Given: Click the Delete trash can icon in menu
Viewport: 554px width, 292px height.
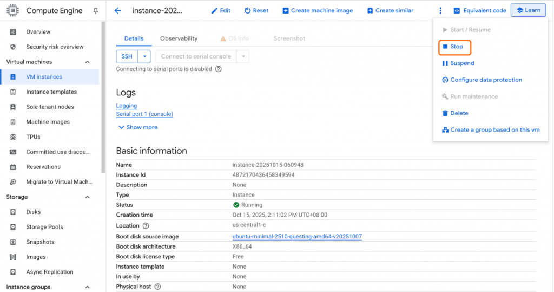Looking at the screenshot, I should coord(445,113).
